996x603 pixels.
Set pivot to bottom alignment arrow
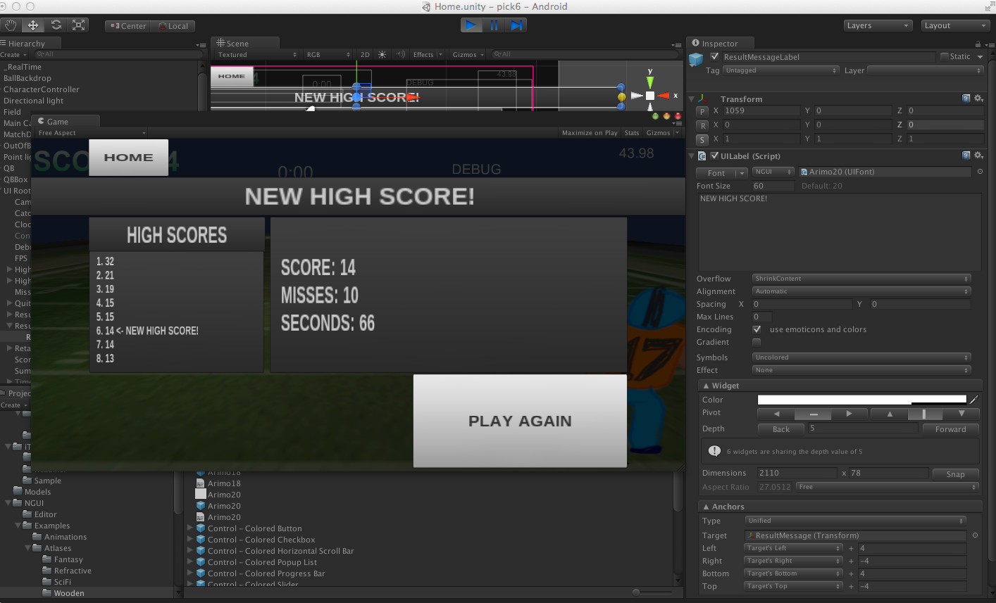[961, 414]
